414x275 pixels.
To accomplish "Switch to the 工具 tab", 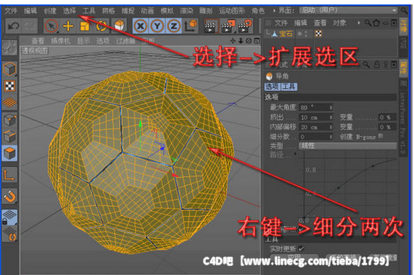I will point(289,86).
